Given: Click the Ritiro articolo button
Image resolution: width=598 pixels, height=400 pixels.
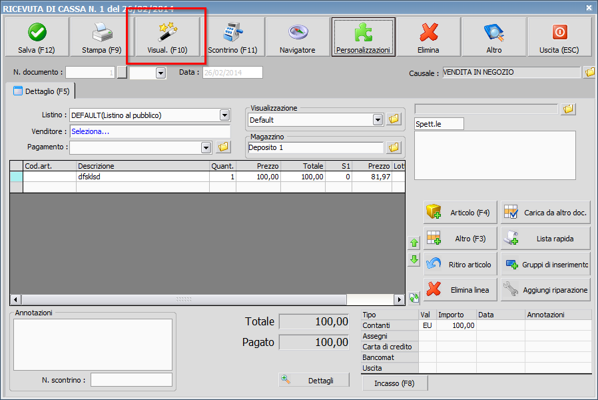Looking at the screenshot, I should pyautogui.click(x=460, y=264).
